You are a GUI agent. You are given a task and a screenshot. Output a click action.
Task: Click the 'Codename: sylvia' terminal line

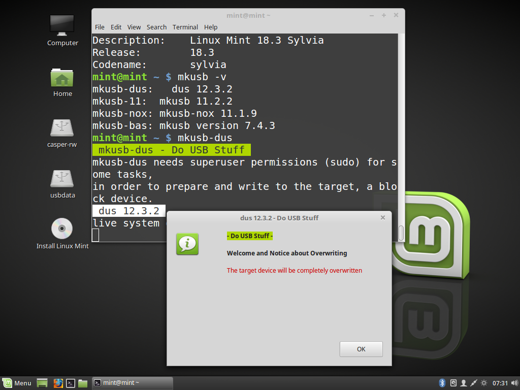(159, 64)
